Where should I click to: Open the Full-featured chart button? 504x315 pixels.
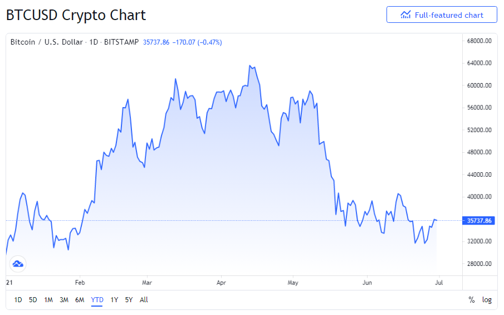point(442,15)
